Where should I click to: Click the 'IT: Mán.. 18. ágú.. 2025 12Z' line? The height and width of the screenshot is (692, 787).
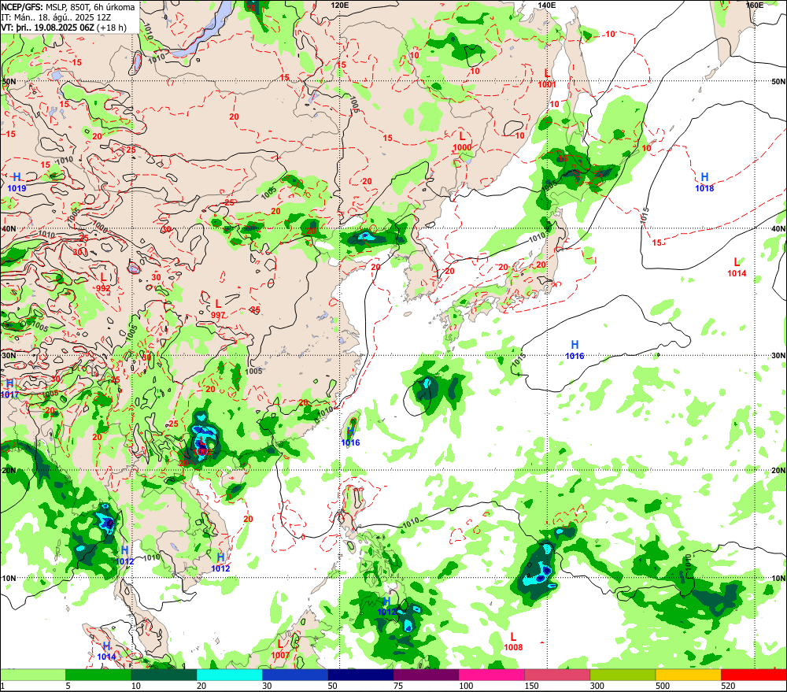click(x=56, y=17)
